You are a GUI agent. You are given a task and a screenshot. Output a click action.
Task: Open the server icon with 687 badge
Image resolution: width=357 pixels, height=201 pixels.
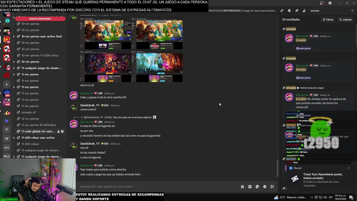pos(7,93)
